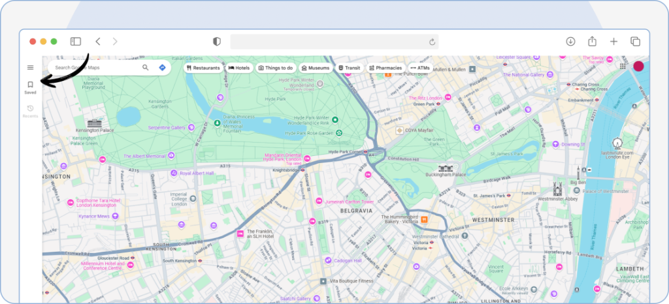
Task: Select the Downing St marker
Action: pos(555,145)
